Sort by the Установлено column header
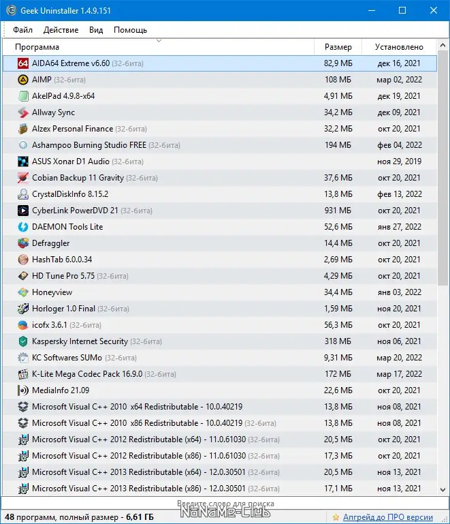This screenshot has height=524, width=450. (x=399, y=47)
